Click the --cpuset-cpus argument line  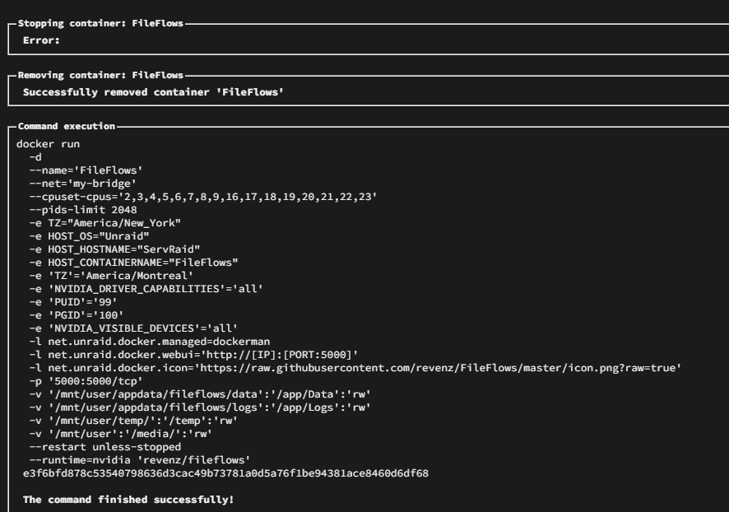point(203,197)
